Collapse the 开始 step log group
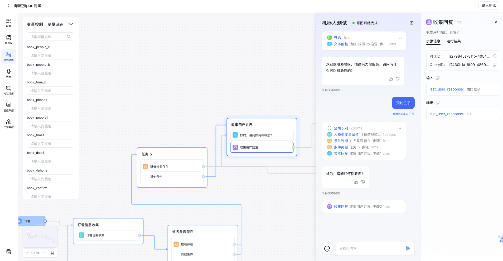Screen dimensions: 503x261 pos(400,38)
